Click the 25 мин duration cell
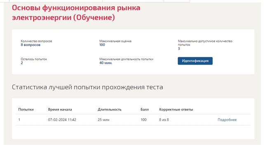Screen dimensions: 265x156 click(103, 120)
